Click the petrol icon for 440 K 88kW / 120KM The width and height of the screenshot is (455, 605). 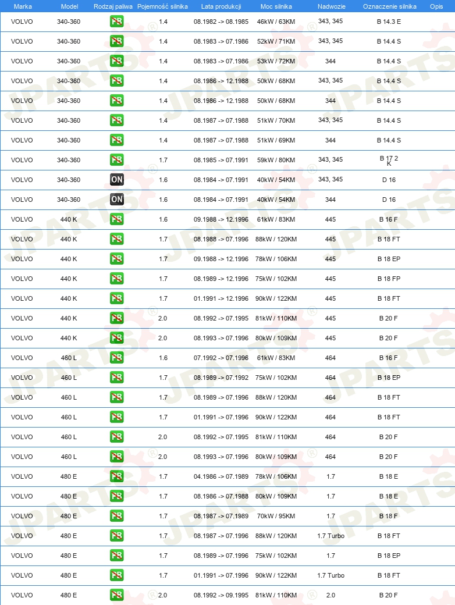[116, 239]
